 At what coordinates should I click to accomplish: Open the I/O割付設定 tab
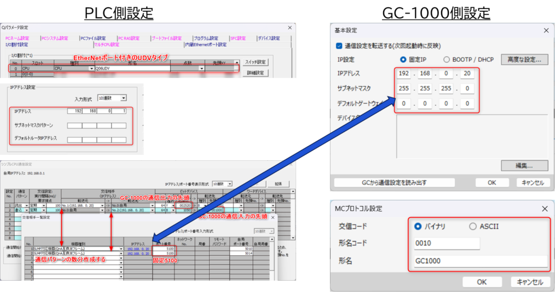(x=17, y=44)
